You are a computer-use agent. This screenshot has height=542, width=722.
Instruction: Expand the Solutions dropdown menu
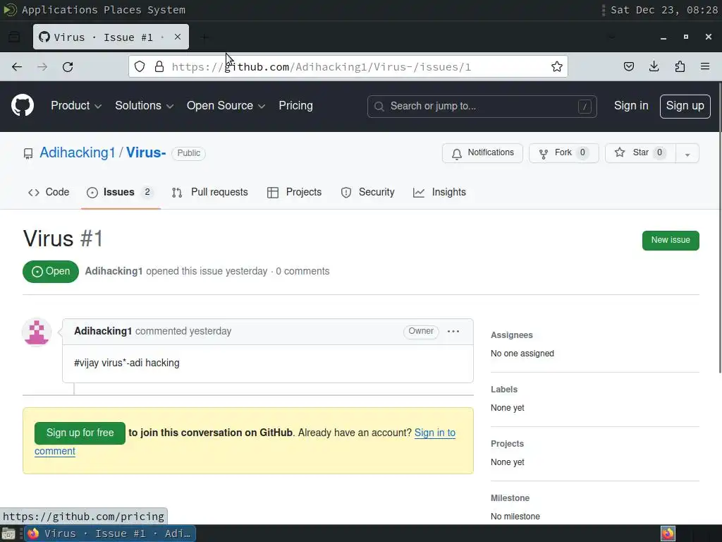pos(144,106)
